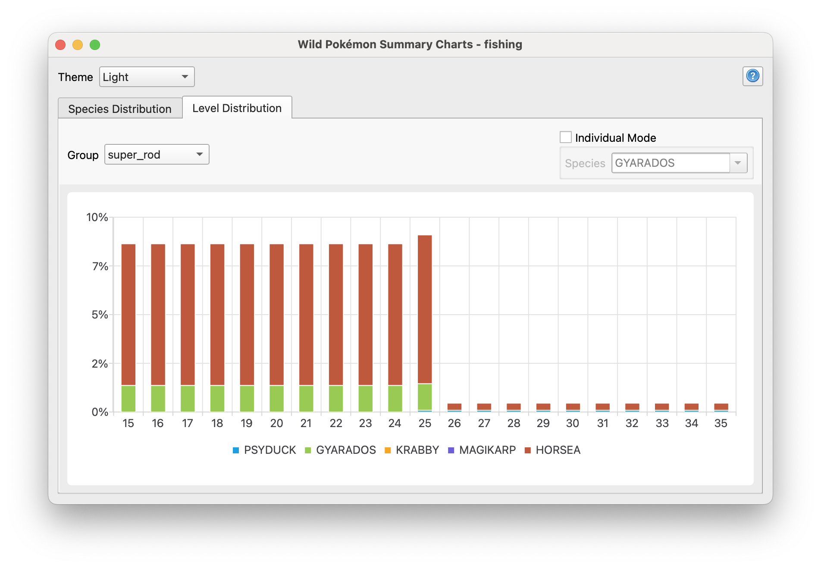Screen dimensions: 821x568
Task: Click the greyed Species label
Action: tap(585, 163)
